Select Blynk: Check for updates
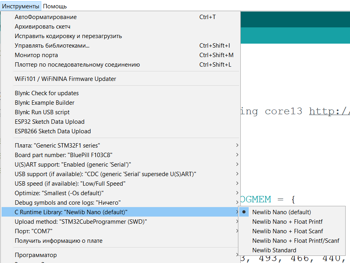 coord(46,93)
